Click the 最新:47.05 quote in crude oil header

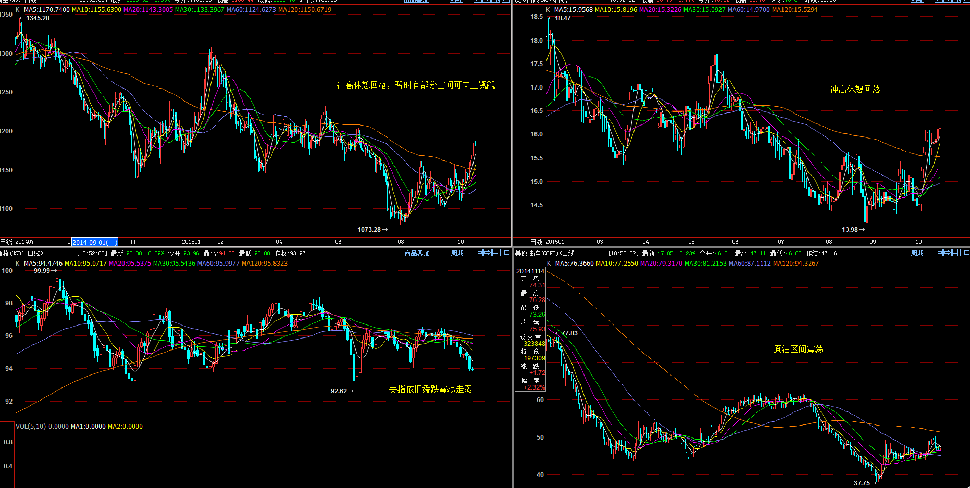(657, 253)
